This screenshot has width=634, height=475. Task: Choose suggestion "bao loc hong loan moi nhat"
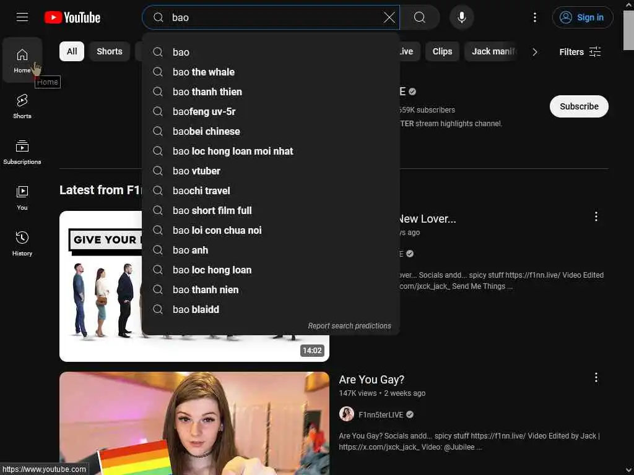tap(271, 151)
